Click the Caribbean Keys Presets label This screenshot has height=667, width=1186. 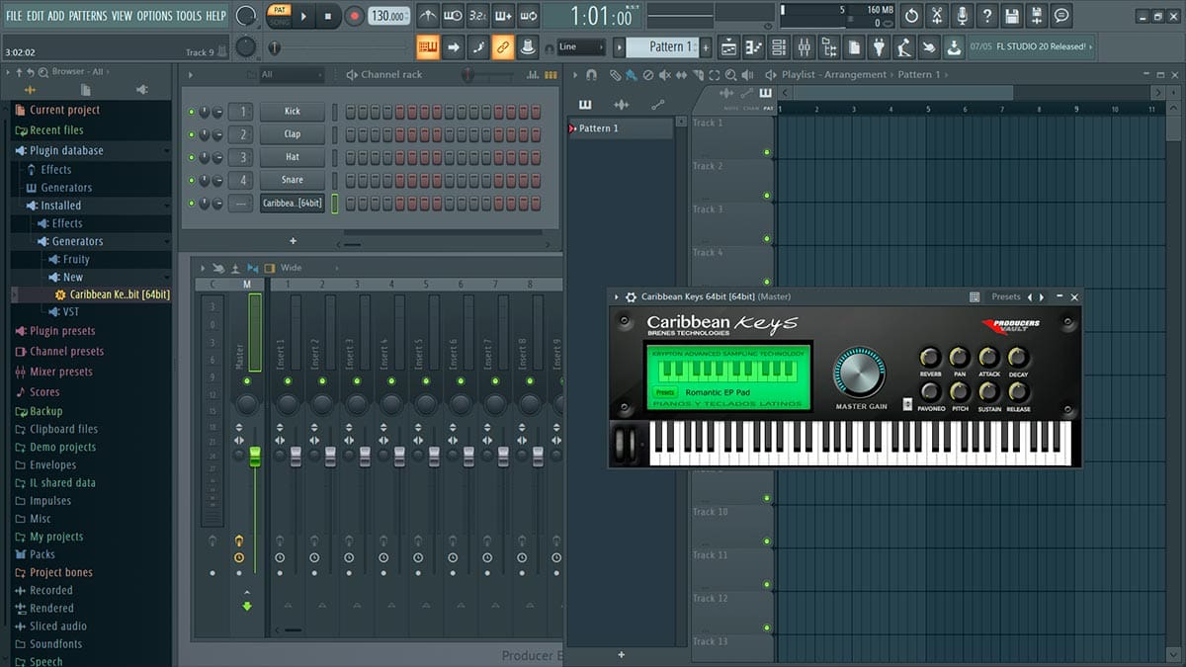pyautogui.click(x=1006, y=296)
